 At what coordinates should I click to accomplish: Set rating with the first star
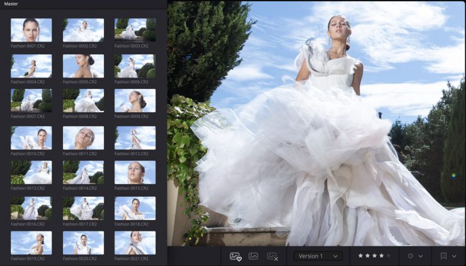click(x=360, y=256)
